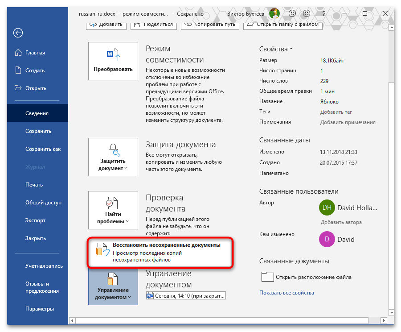
Task: Click the Показать все свойства link
Action: click(x=286, y=293)
